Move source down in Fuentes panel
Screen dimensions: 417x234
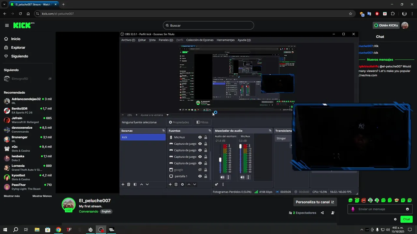pyautogui.click(x=194, y=184)
